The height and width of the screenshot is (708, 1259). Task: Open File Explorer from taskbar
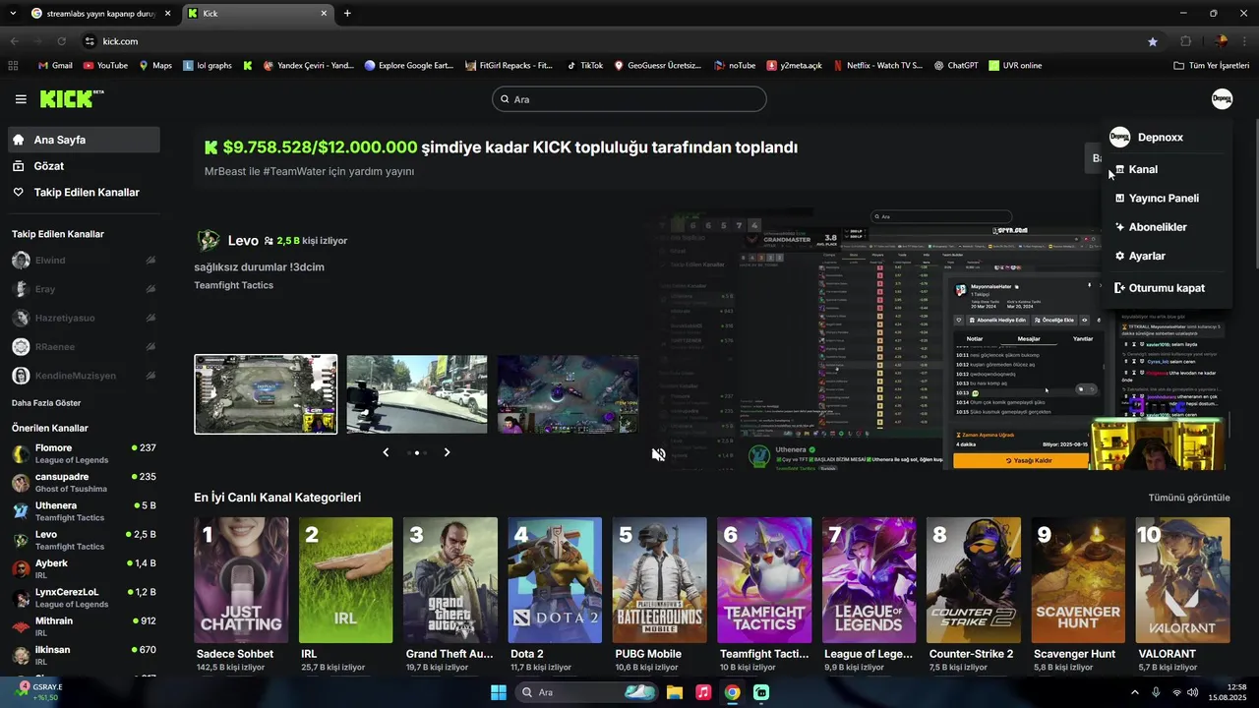click(x=675, y=692)
